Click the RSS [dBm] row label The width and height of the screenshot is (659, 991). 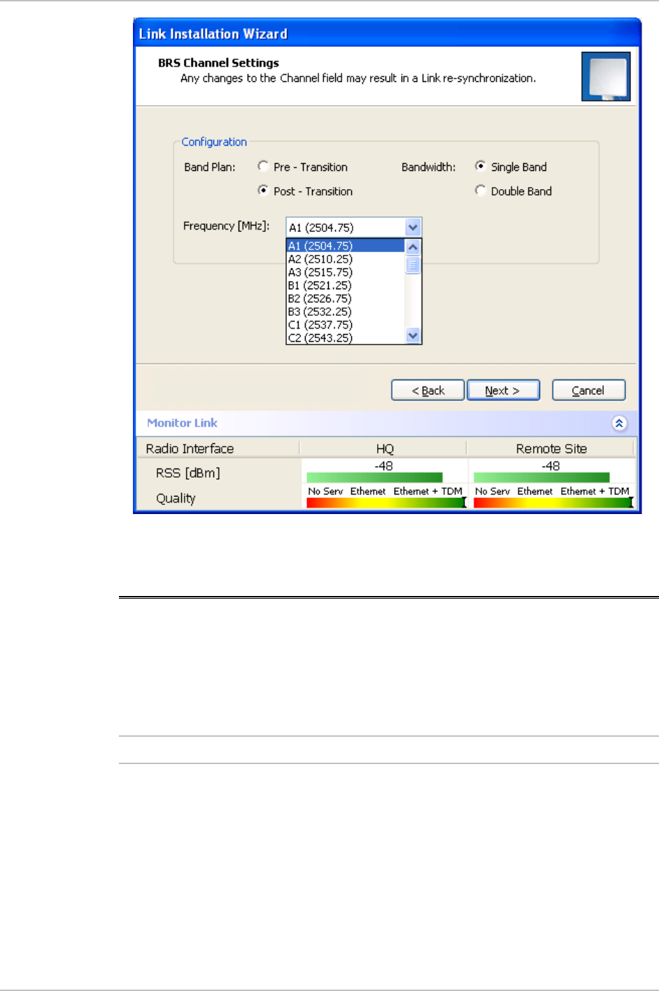tap(187, 473)
